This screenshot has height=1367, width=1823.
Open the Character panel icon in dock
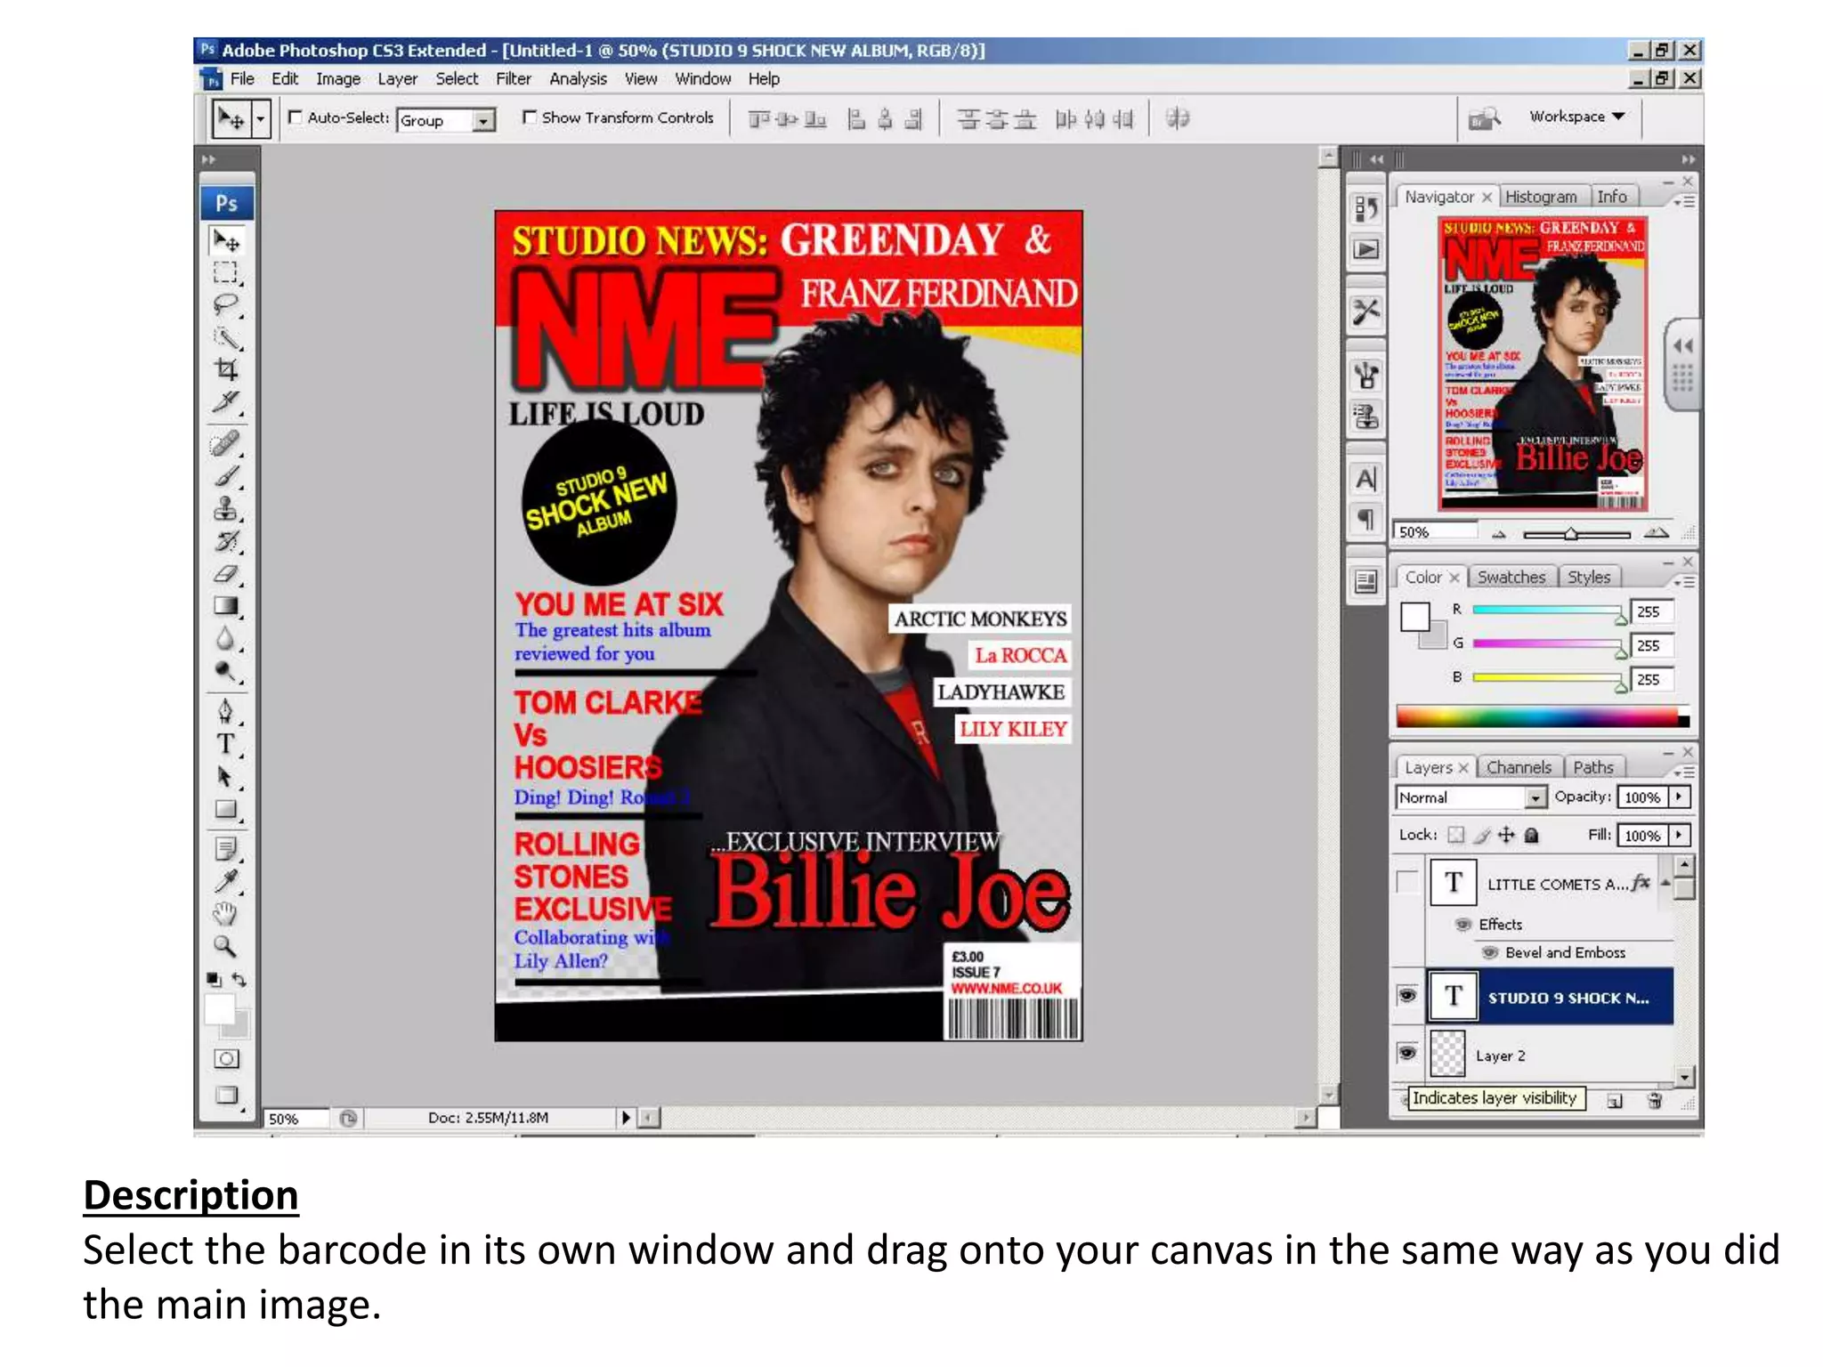point(1365,480)
